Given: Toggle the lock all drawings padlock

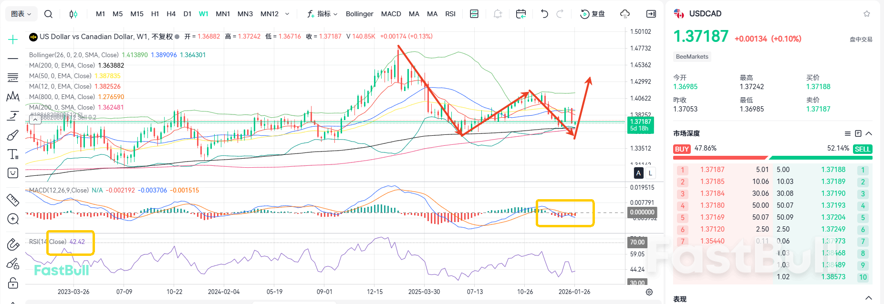Looking at the screenshot, I should (13, 283).
